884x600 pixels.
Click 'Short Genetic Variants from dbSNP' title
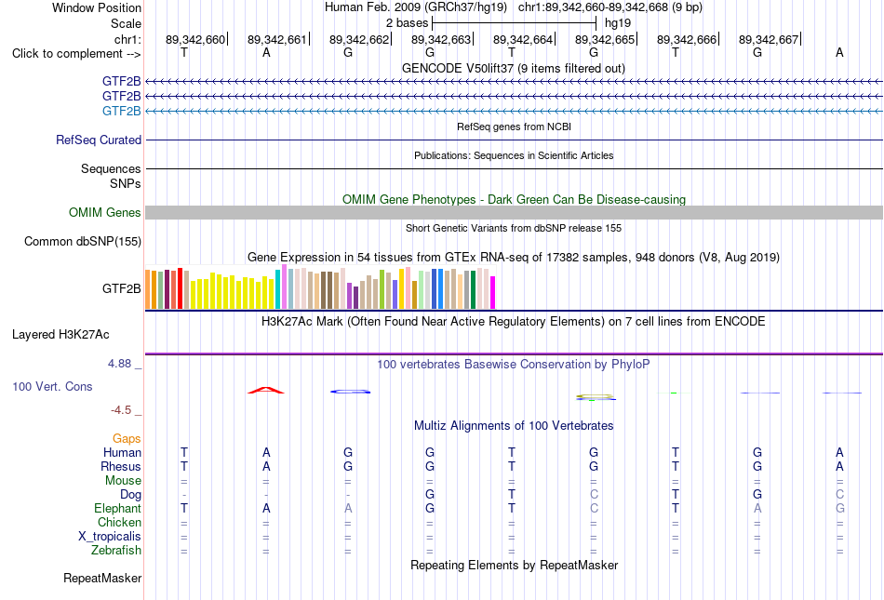click(514, 228)
